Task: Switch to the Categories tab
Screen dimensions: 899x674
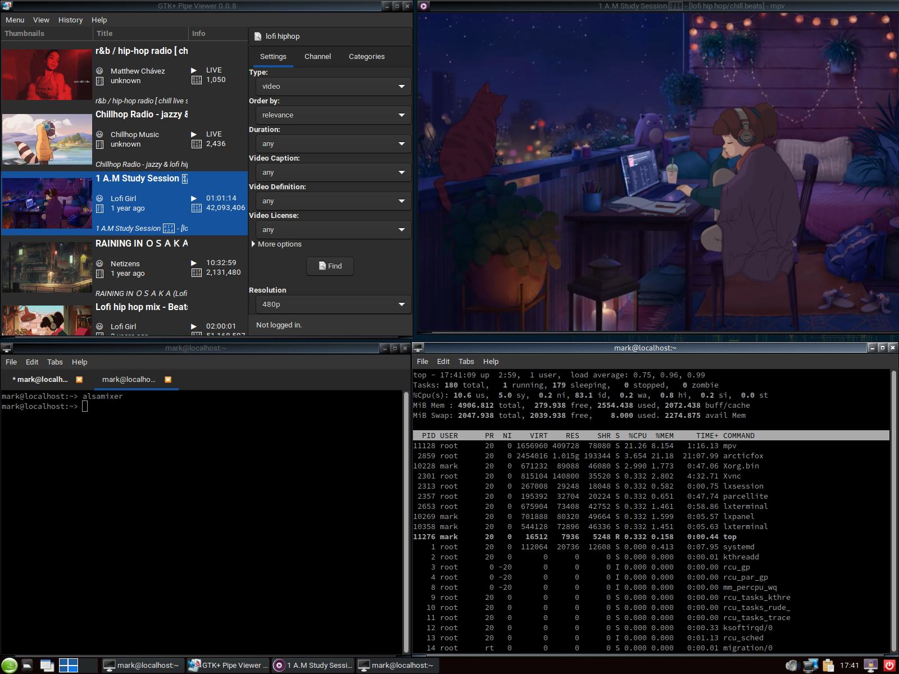Action: 367,57
